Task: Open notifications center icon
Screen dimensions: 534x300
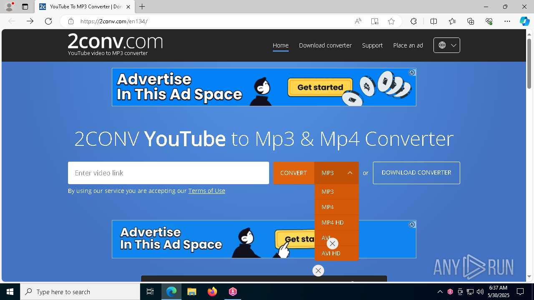Action: 520,292
